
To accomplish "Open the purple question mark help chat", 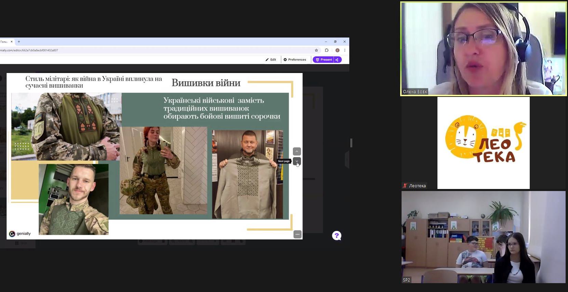I will pos(337,236).
